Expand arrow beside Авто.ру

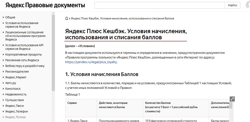coord(3,83)
